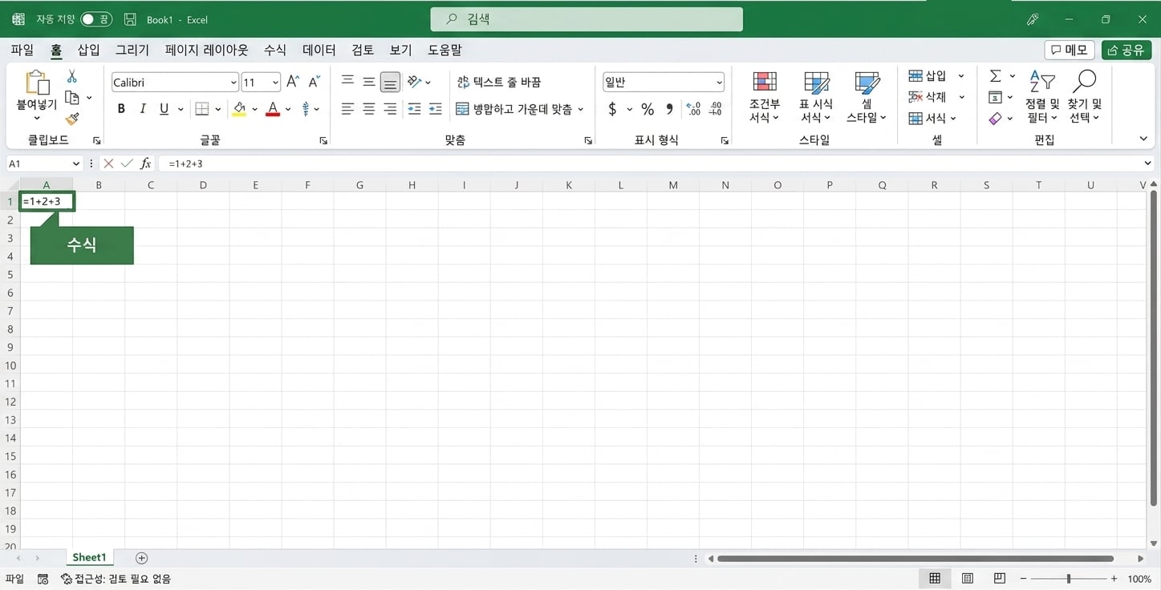Apply cell borders icon

coord(202,109)
